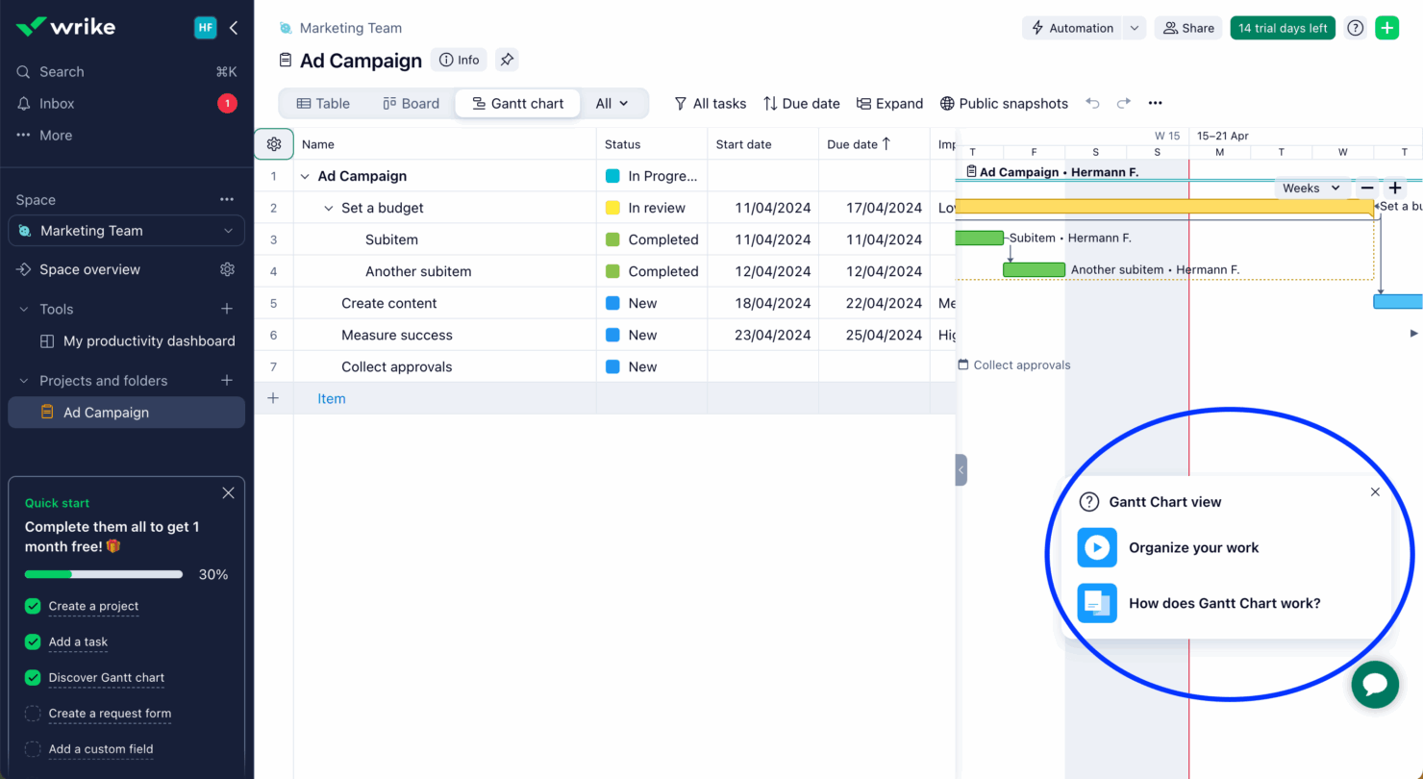Open the Automation button
The image size is (1423, 779).
tap(1071, 28)
